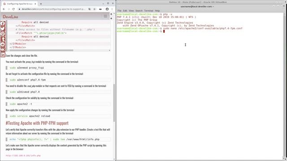
Task: Go forward in the browser
Action: [x=9, y=9]
